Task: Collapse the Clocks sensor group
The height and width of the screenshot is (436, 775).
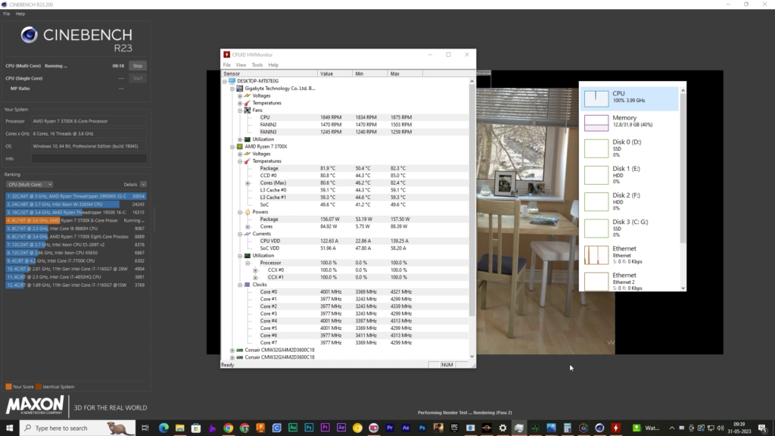Action: pyautogui.click(x=240, y=285)
